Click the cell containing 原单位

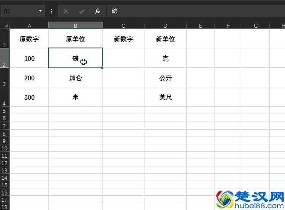[75, 39]
